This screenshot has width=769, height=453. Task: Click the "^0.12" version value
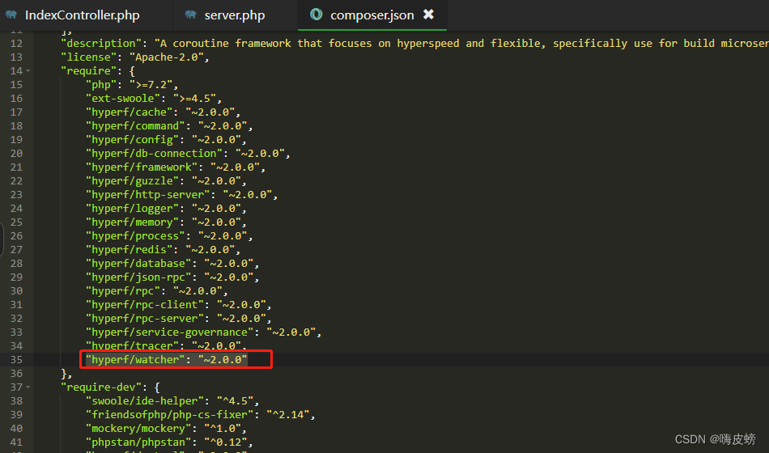click(x=226, y=442)
